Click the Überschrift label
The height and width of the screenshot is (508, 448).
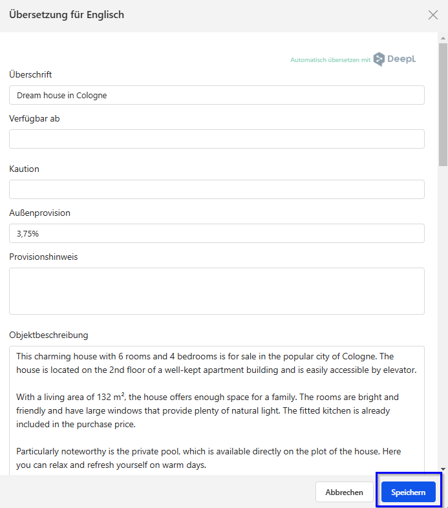pyautogui.click(x=30, y=74)
